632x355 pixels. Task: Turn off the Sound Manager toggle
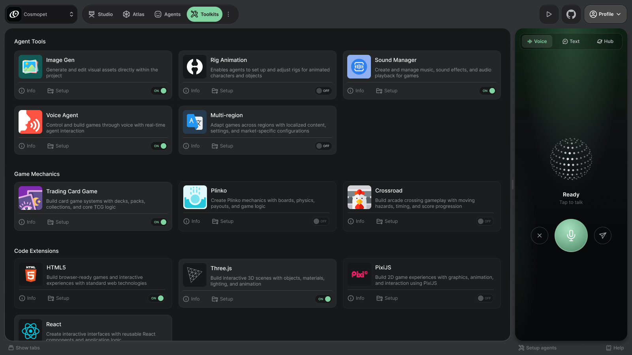[488, 91]
